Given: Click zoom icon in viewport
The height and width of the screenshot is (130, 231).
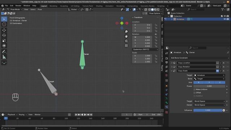Looking at the screenshot, I should click(126, 31).
